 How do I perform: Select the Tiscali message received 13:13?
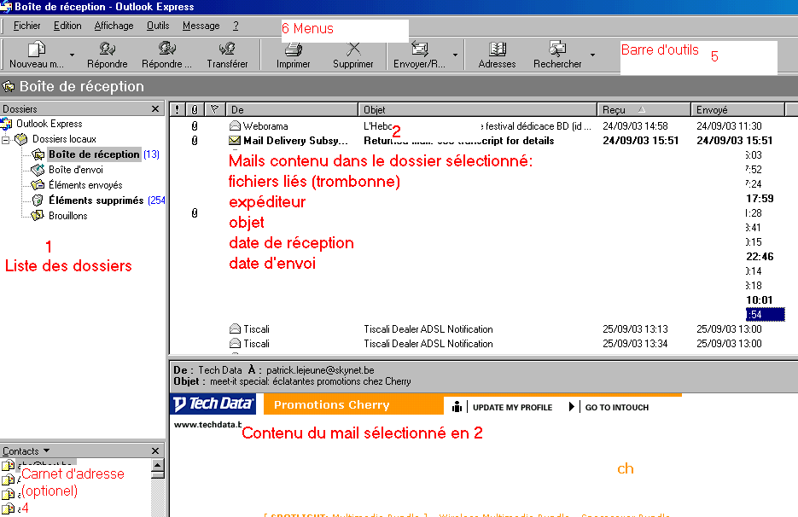[x=477, y=328]
